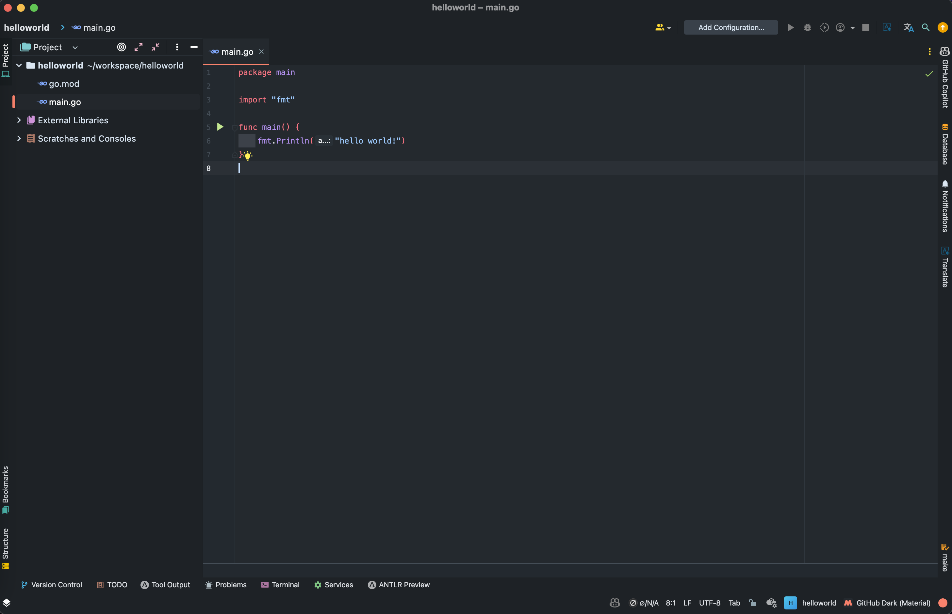
Task: Click the Expand All icon in Project panel
Action: (x=139, y=47)
